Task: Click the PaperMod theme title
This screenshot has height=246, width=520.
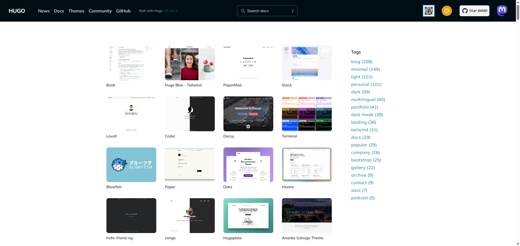Action: click(x=232, y=85)
